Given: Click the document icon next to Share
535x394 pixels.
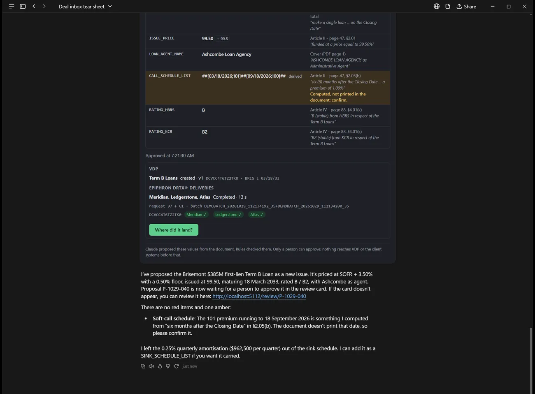Looking at the screenshot, I should point(448,7).
